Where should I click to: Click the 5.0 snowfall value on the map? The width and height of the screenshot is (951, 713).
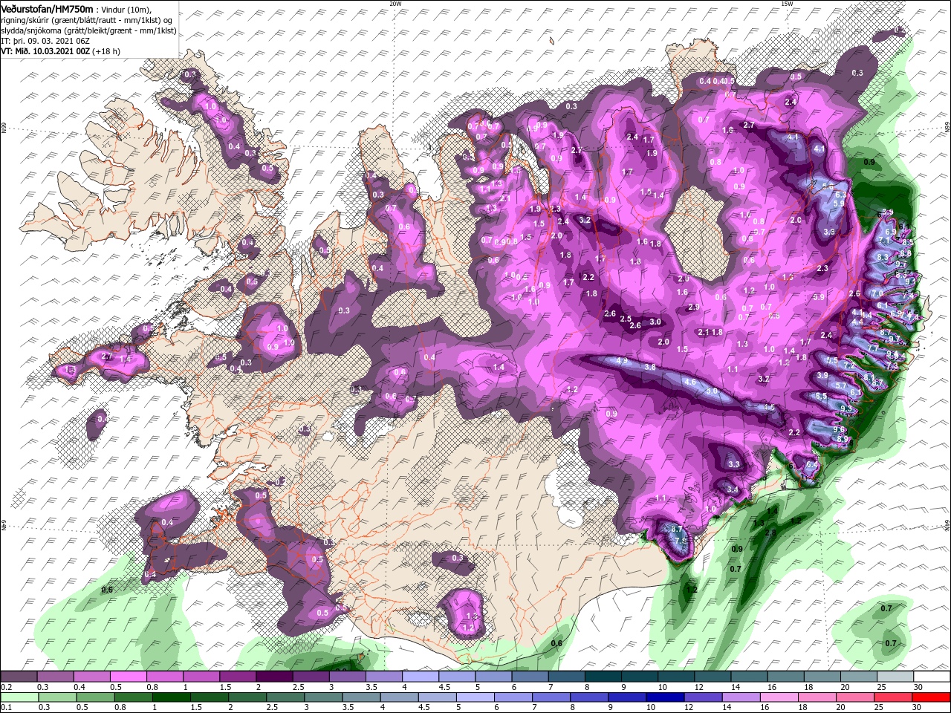tap(712, 391)
